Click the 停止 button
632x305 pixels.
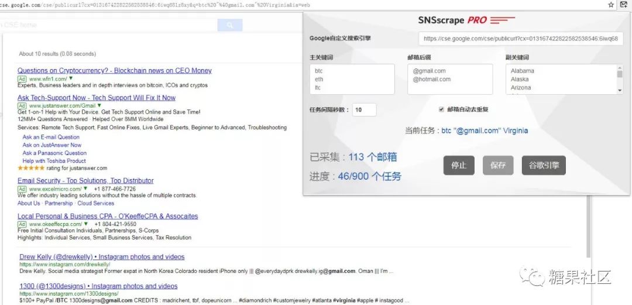pyautogui.click(x=459, y=166)
